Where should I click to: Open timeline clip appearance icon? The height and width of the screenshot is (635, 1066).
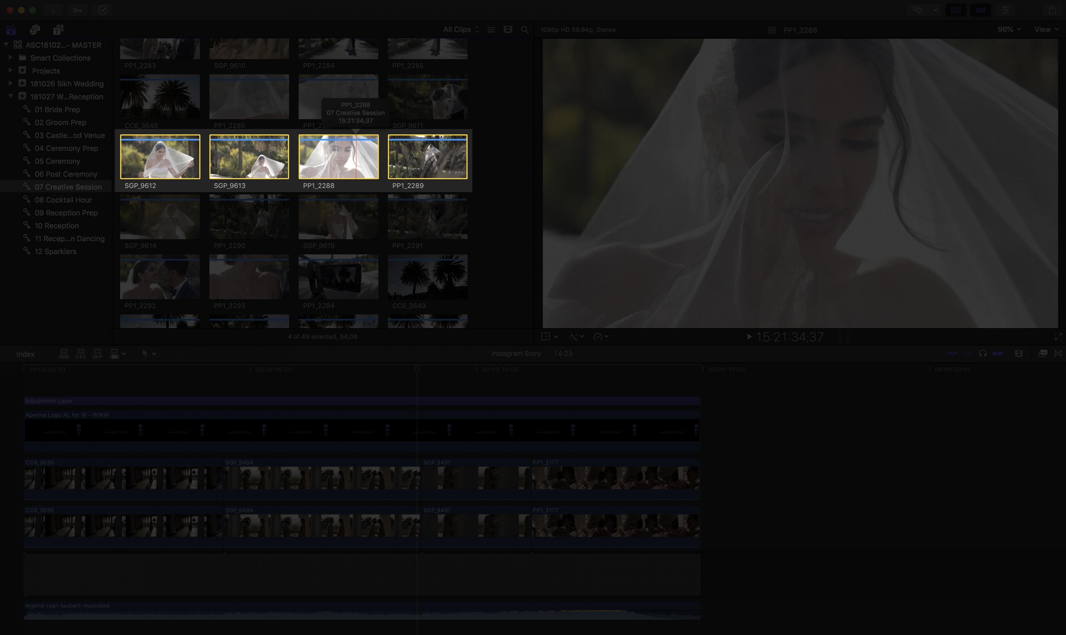click(1019, 353)
